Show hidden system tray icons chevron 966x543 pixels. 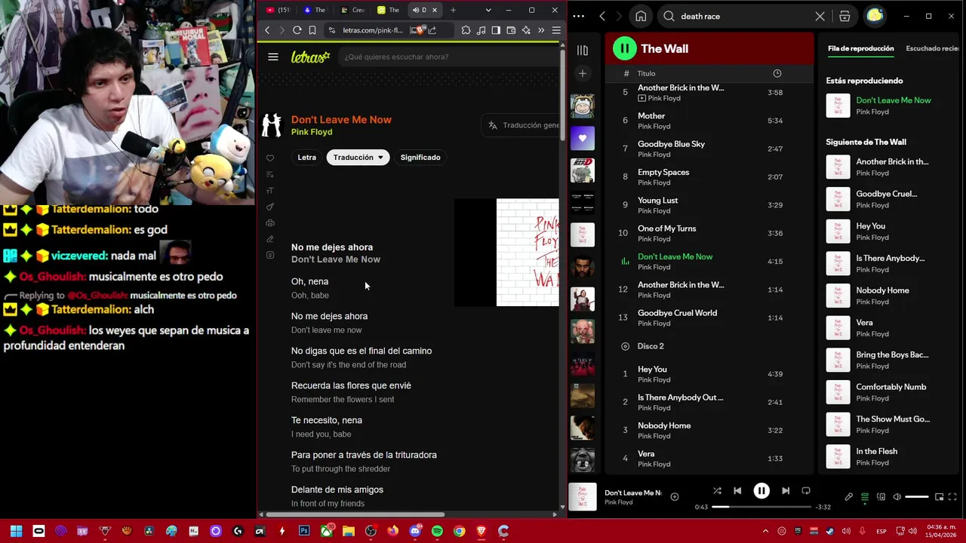pos(765,531)
